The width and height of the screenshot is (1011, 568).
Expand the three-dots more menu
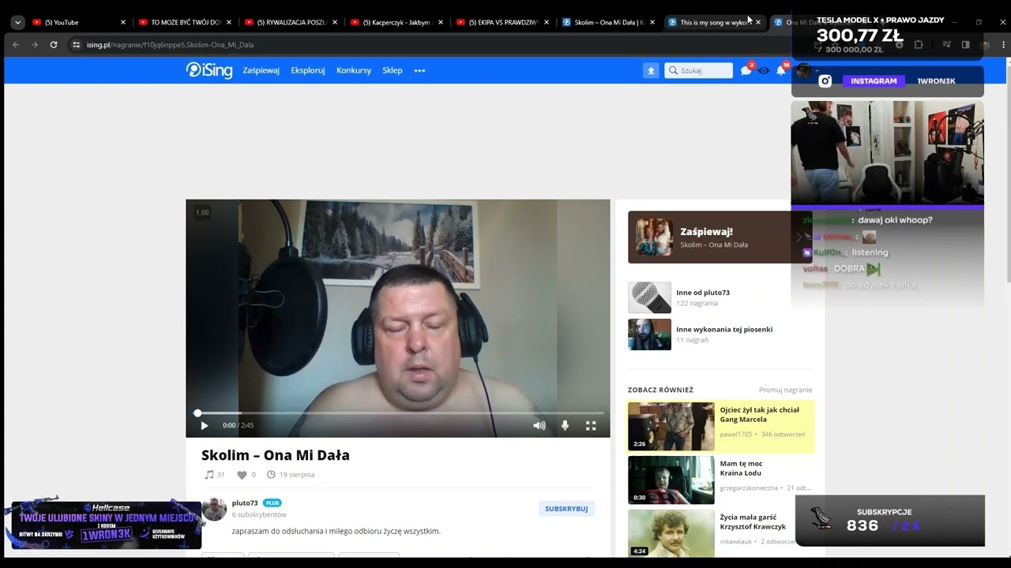[419, 70]
